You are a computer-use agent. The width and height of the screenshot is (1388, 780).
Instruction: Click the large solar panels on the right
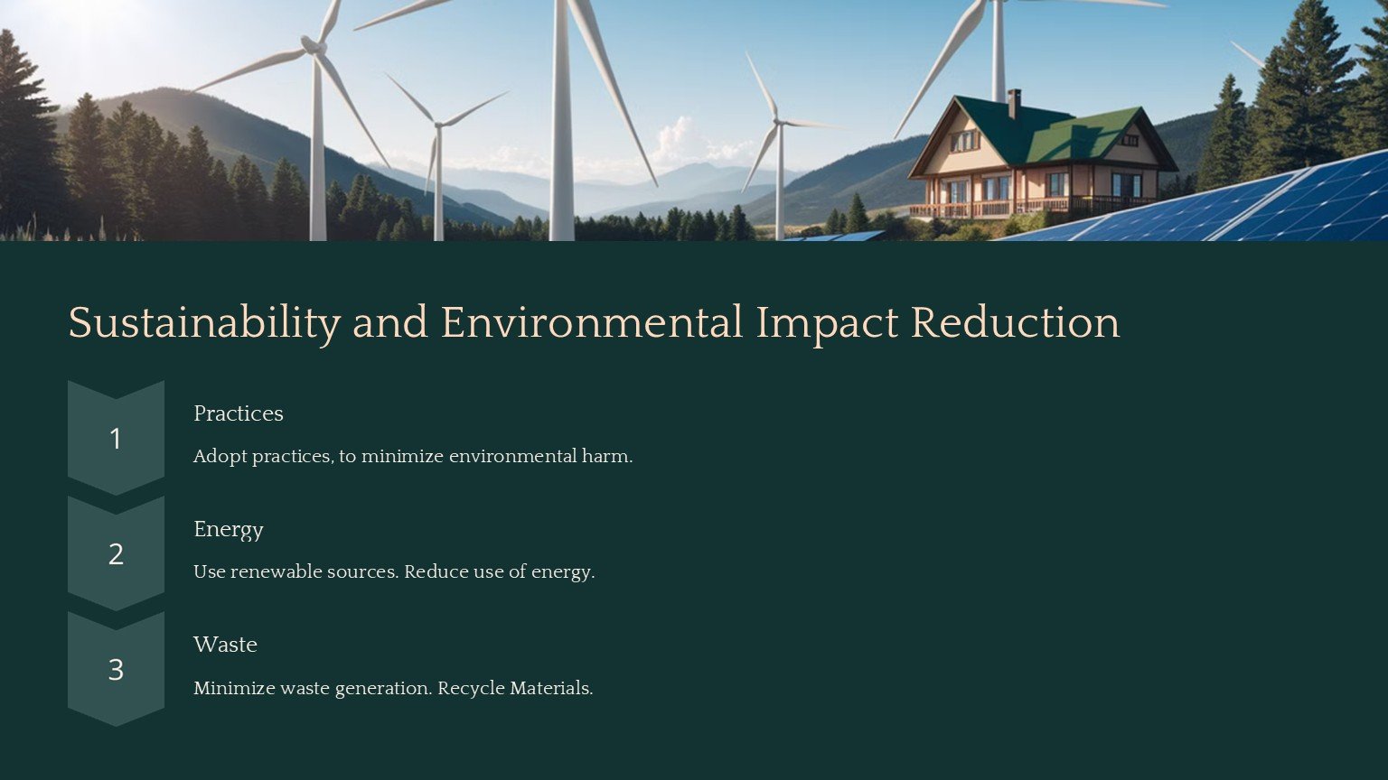[x=1265, y=203]
